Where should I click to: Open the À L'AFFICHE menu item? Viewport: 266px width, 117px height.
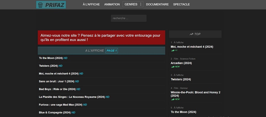pos(91,4)
